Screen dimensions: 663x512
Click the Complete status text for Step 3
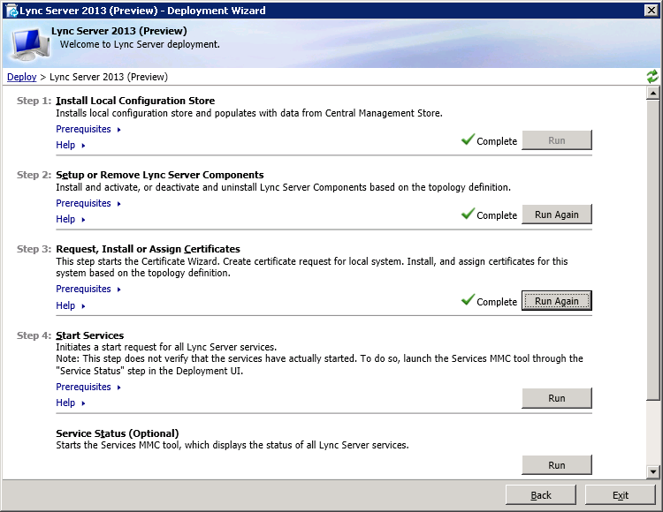497,302
